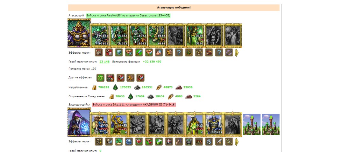Select defender's hooded wizard hero portrait
349x156 pixels.
[x=79, y=122]
